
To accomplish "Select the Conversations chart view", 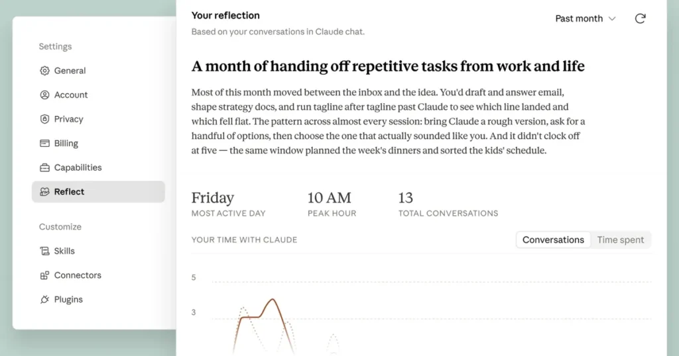I will tap(553, 240).
